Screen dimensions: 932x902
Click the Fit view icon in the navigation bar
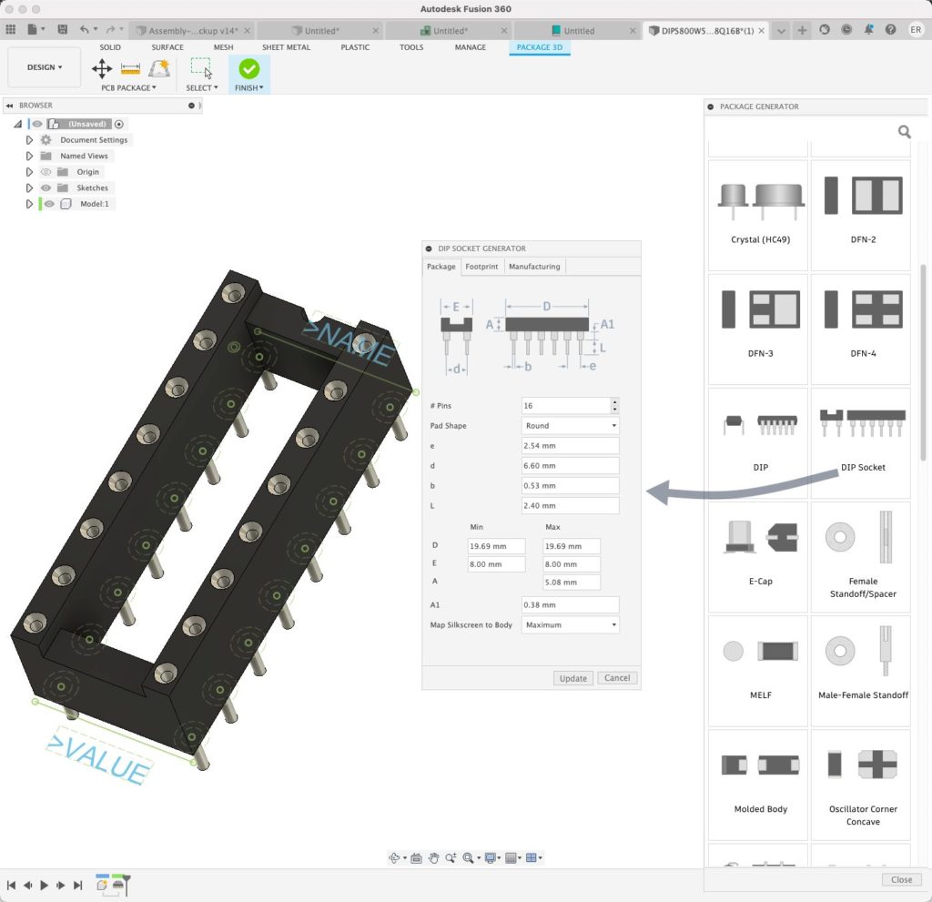[469, 857]
